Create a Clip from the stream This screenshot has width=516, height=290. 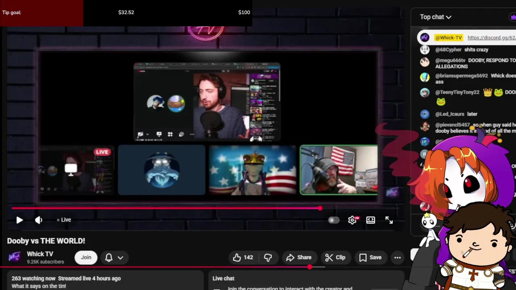(335, 257)
